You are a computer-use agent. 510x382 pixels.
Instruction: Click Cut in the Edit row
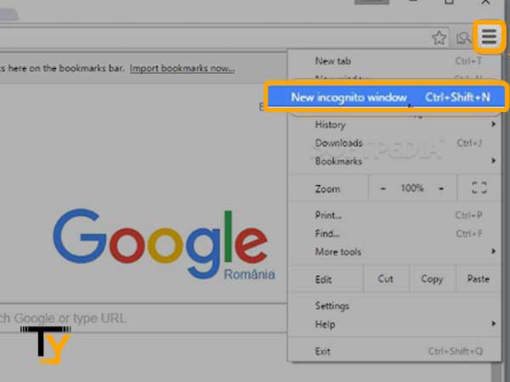pyautogui.click(x=386, y=278)
